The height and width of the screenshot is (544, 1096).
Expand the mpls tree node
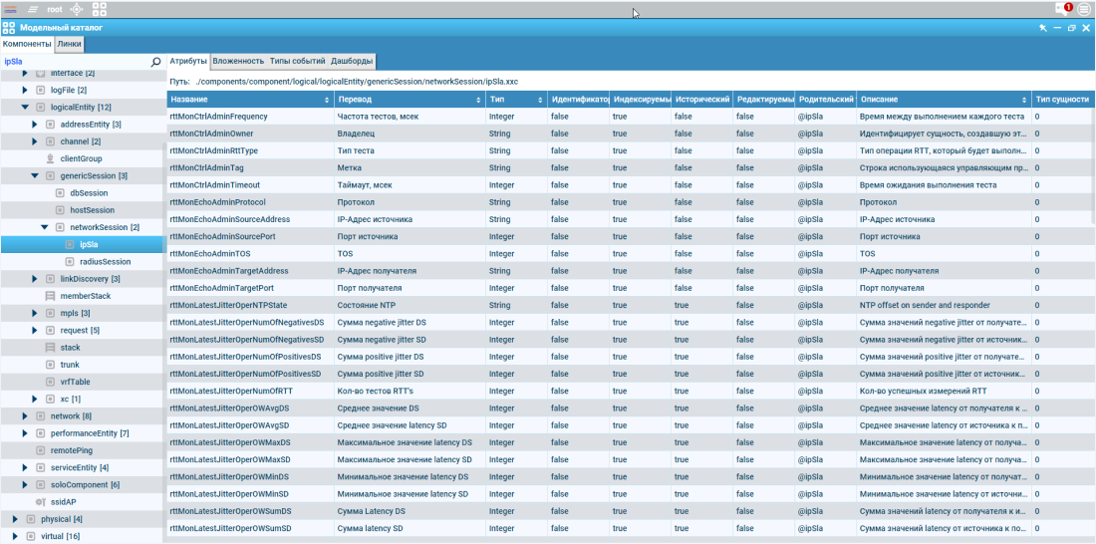point(34,313)
